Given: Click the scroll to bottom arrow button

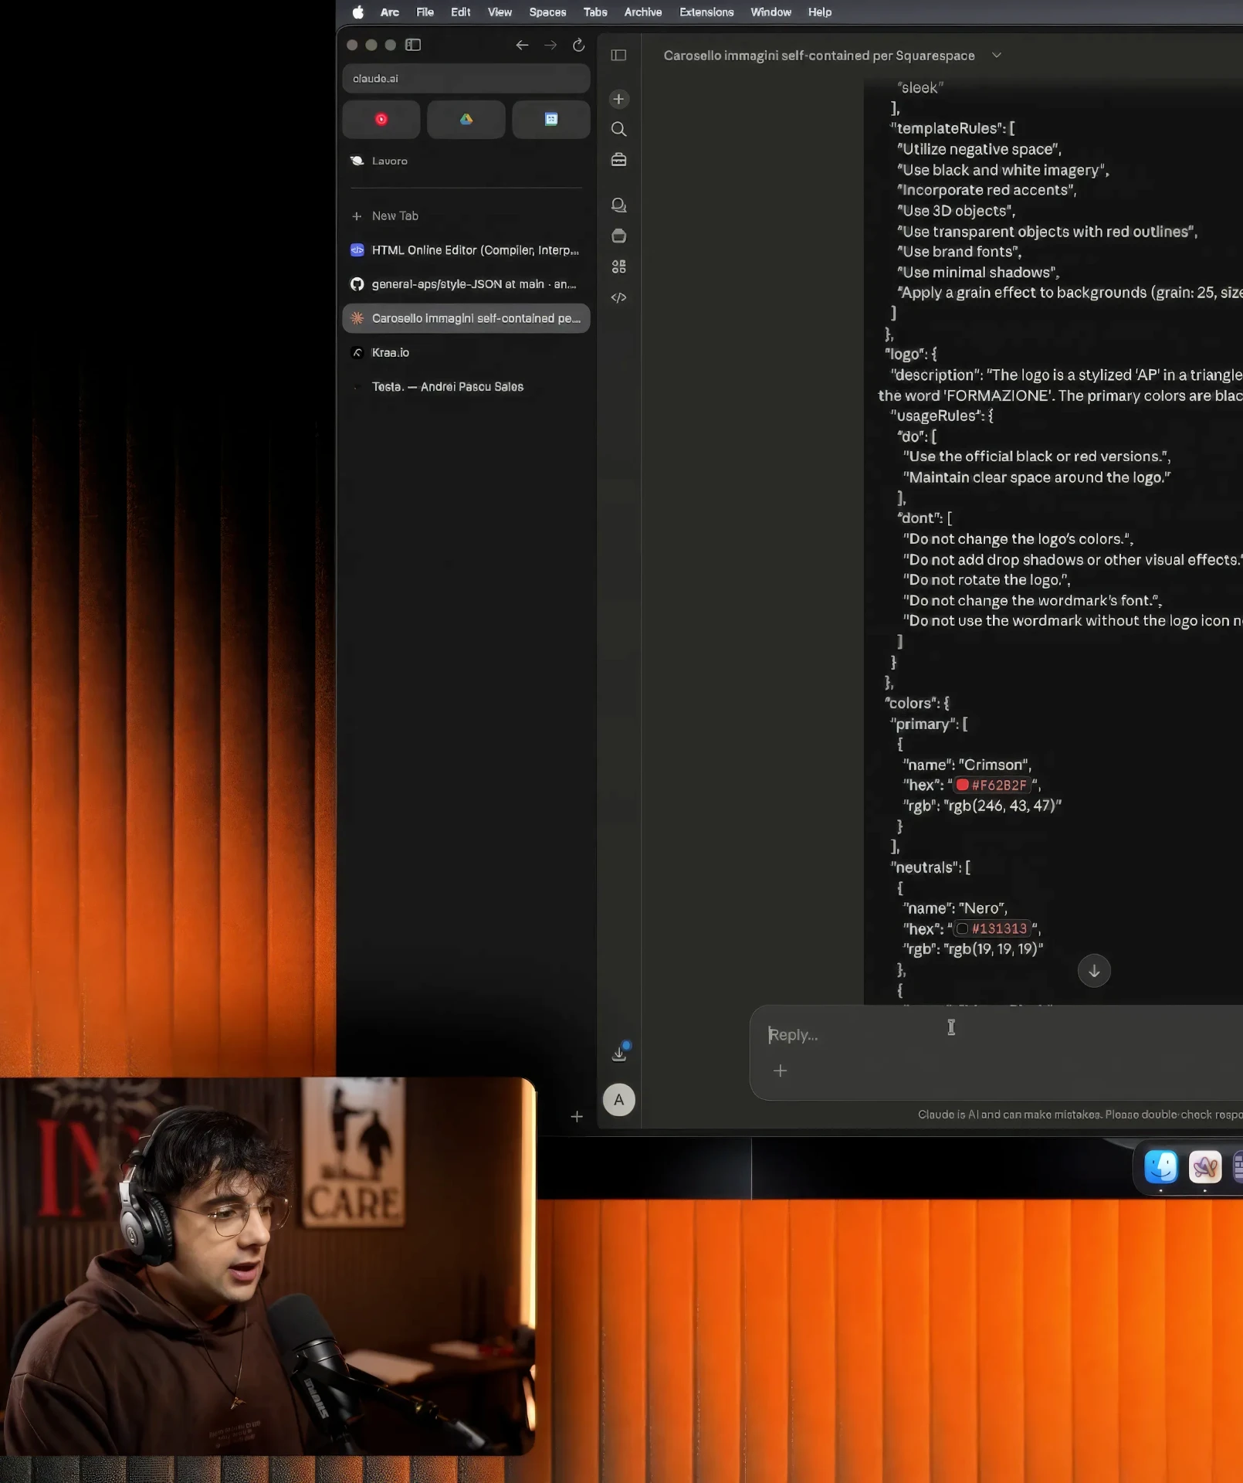Looking at the screenshot, I should tap(1094, 971).
